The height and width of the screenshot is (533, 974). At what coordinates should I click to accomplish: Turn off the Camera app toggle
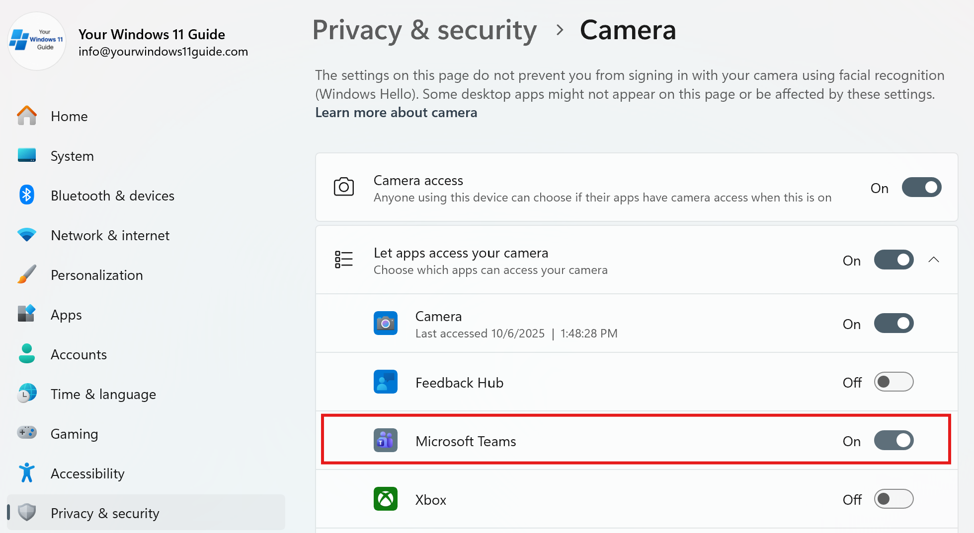(x=894, y=323)
